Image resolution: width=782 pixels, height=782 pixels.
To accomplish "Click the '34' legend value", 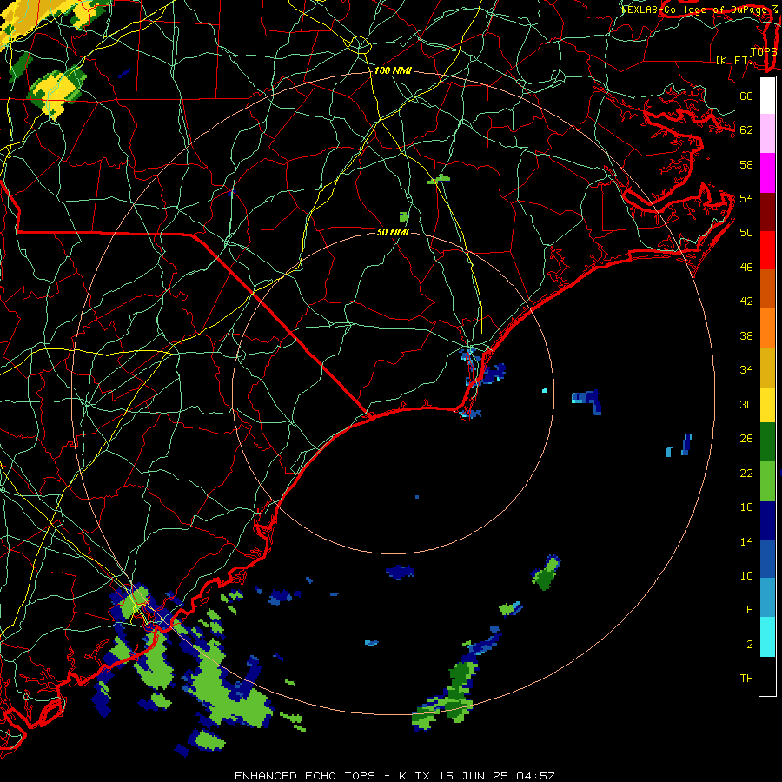I will pos(746,370).
